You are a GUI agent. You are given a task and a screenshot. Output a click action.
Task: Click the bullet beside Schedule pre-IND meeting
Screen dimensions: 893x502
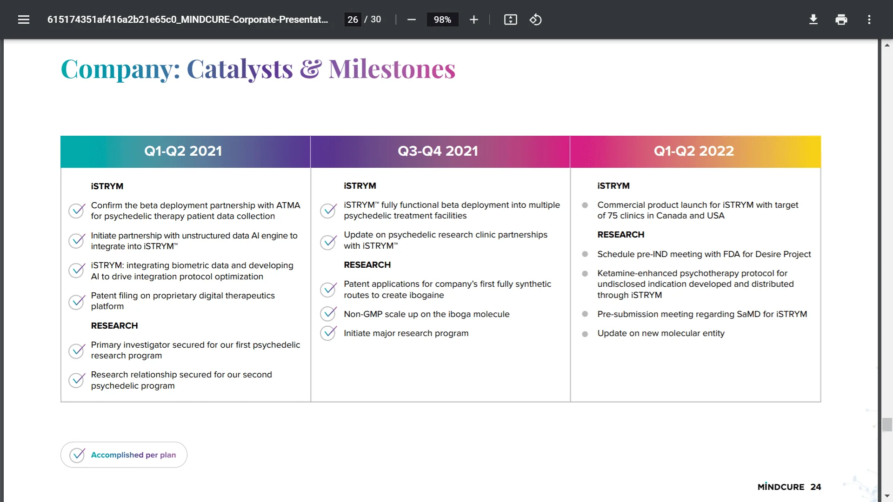585,254
